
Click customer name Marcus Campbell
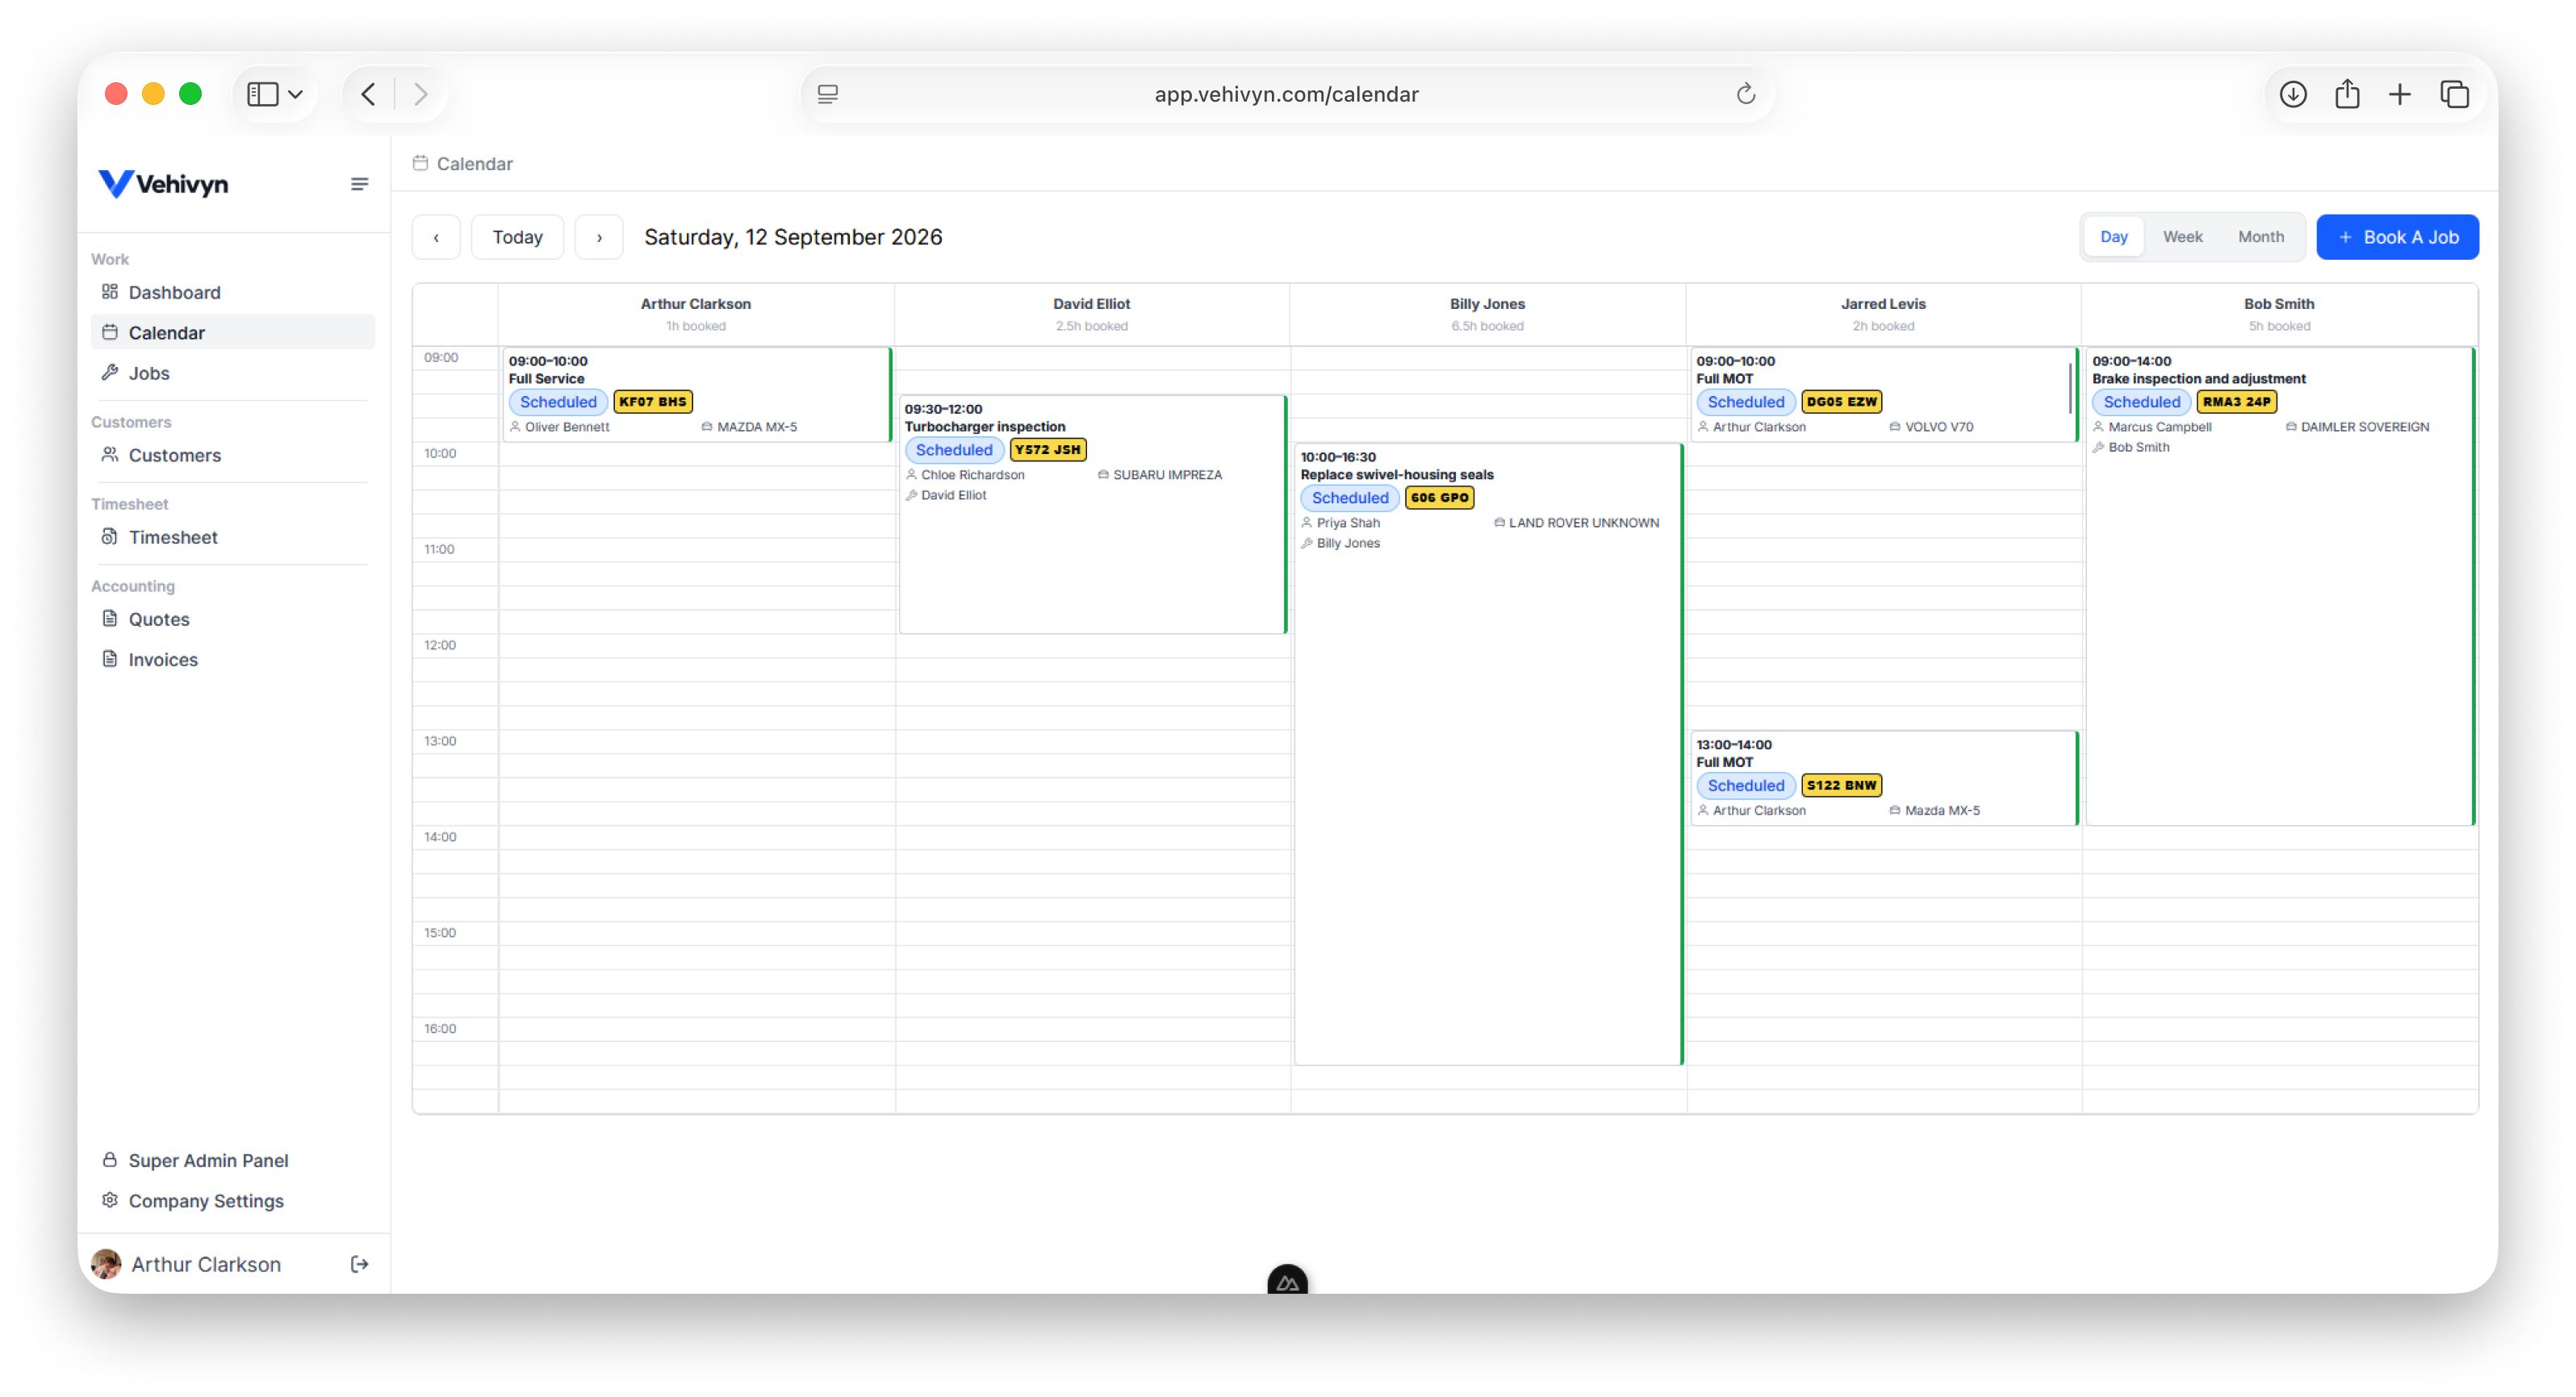[2160, 427]
